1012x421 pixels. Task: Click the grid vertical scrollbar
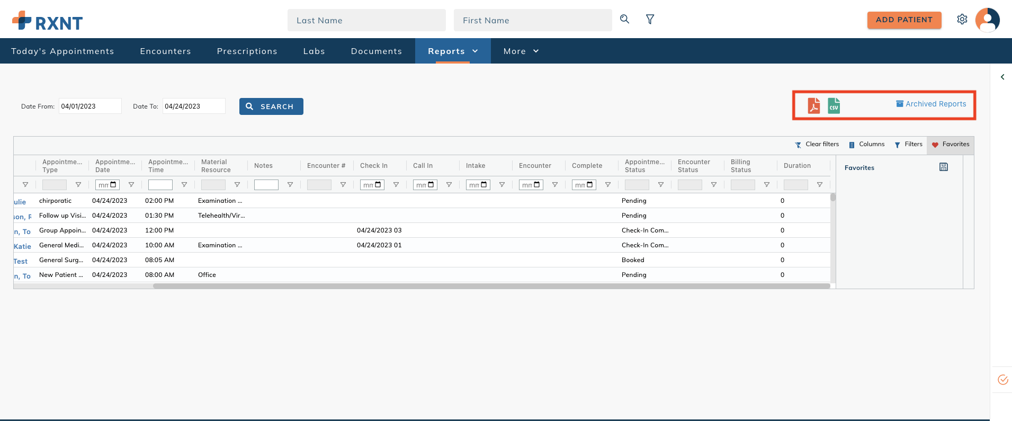coord(833,197)
